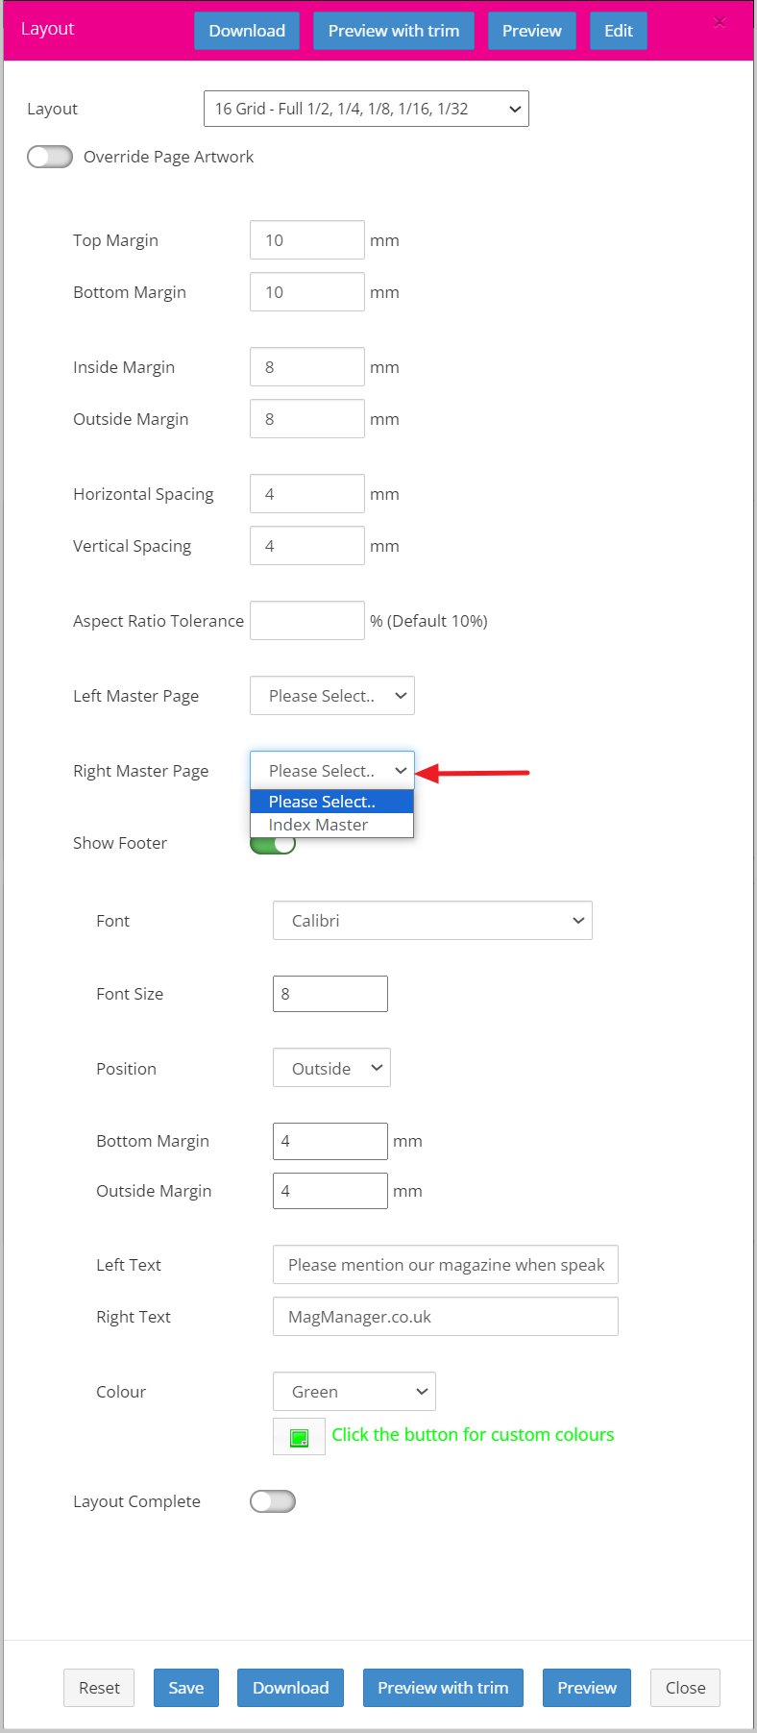The width and height of the screenshot is (757, 1733).
Task: Open the Position dropdown showing Outside
Action: click(331, 1068)
